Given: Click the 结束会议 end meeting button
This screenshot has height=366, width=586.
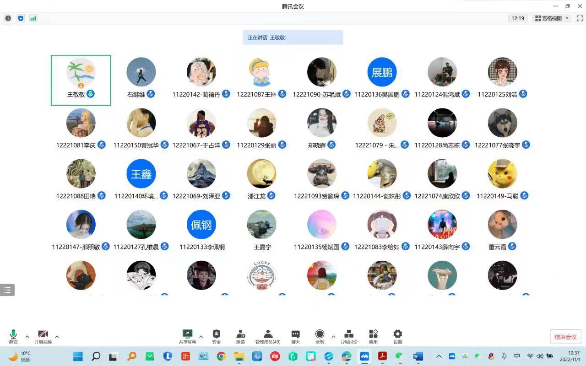Looking at the screenshot, I should [565, 337].
